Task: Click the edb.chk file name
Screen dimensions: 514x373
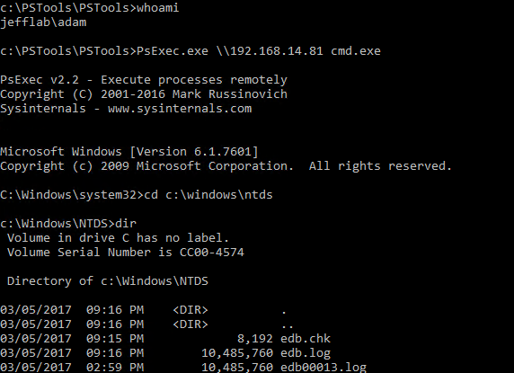Action: click(x=306, y=339)
